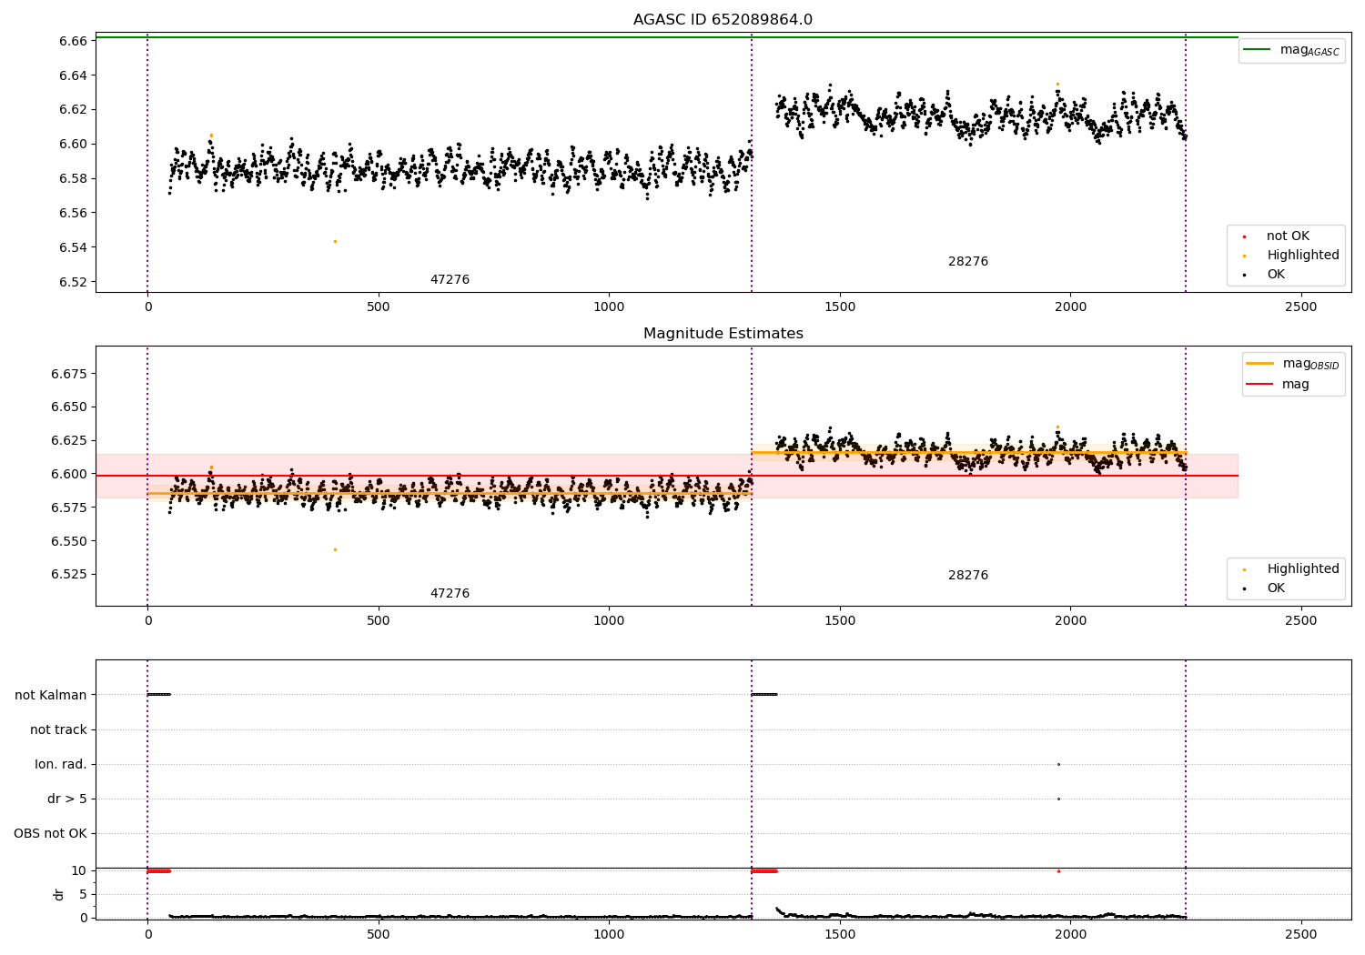1365x955 pixels.
Task: Click the observation label '28276' in top plot
Action: [967, 261]
